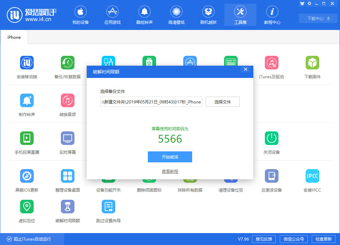Click the 开始破译 start cracking button
Viewport: 340px width, 245px height.
point(170,157)
